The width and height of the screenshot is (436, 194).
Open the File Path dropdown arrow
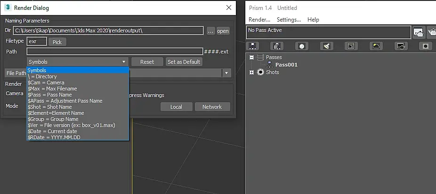pos(226,73)
